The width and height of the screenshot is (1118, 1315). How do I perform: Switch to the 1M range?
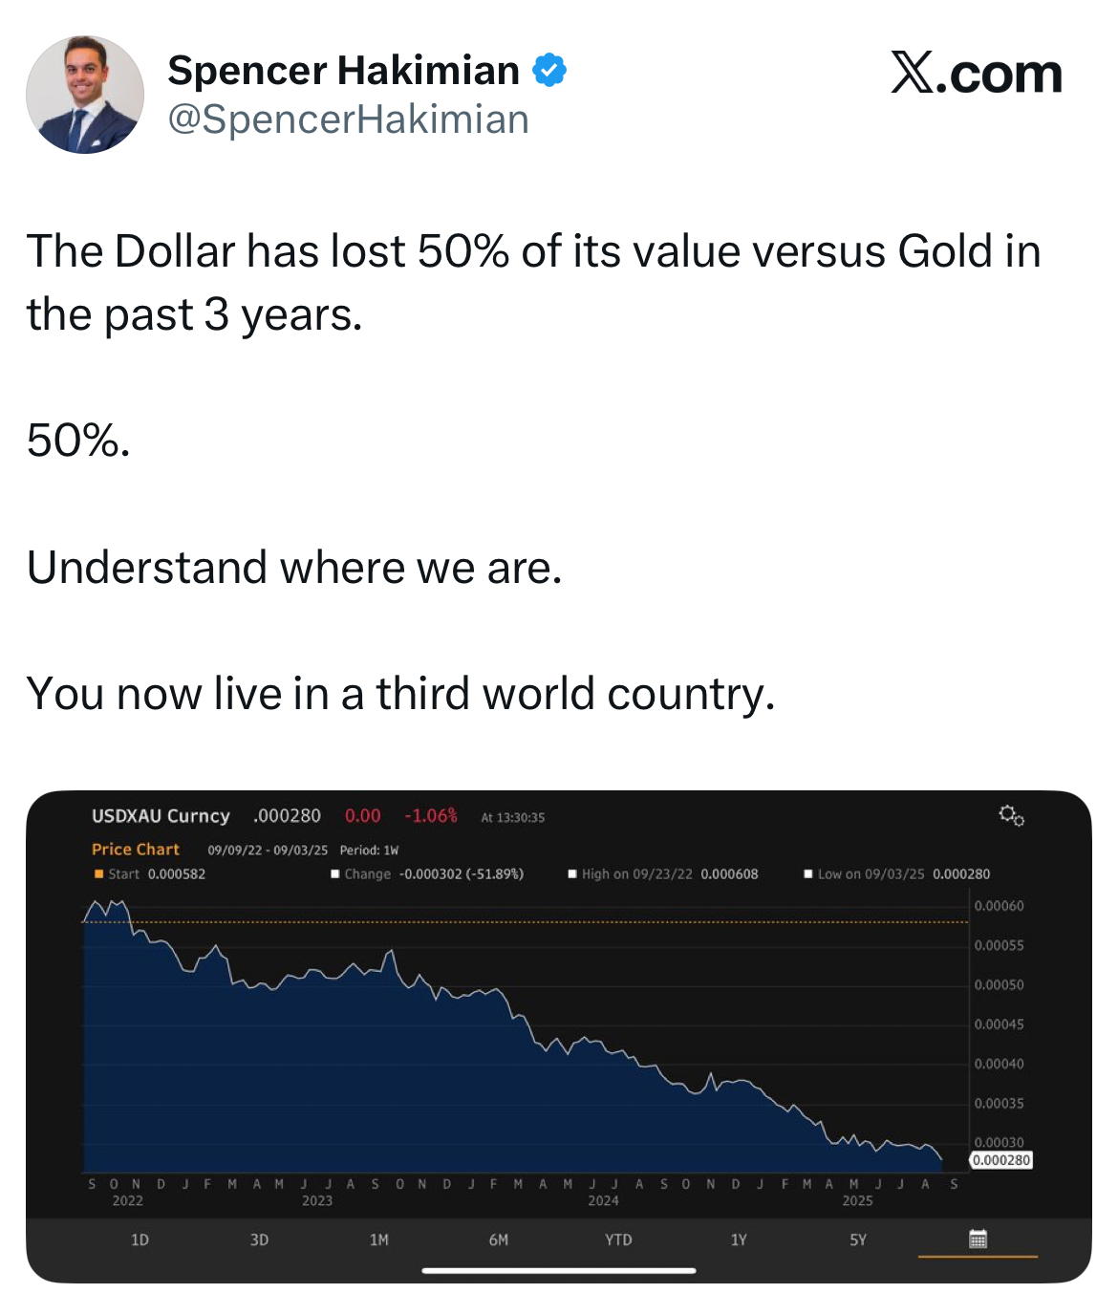[378, 1240]
